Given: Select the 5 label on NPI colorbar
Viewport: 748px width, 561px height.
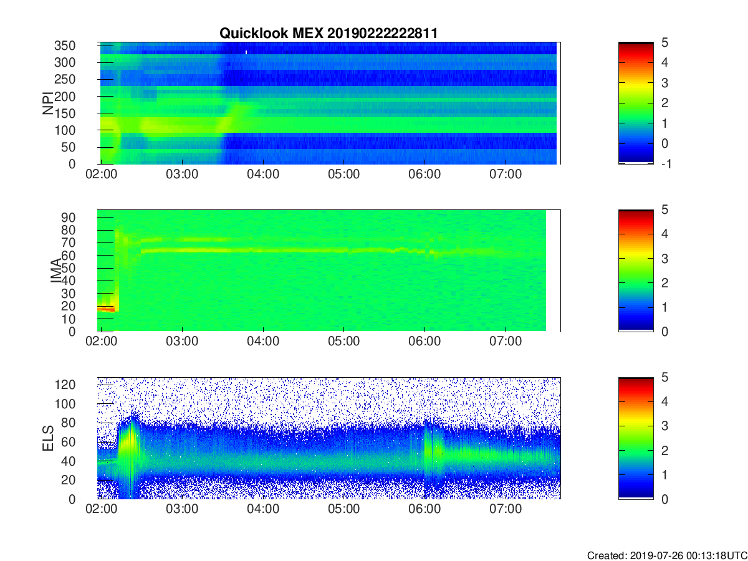Looking at the screenshot, I should [x=664, y=42].
